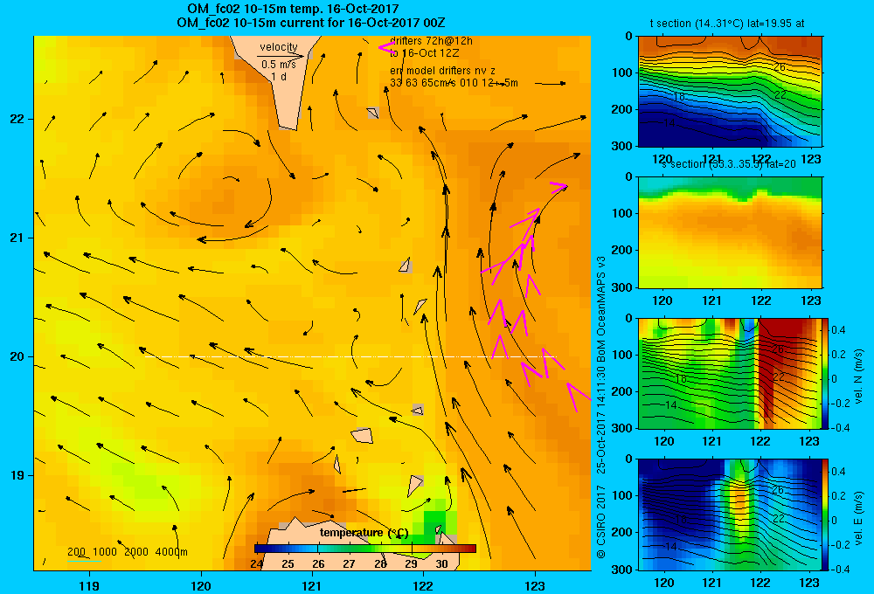Screen dimensions: 874x594
Task: Click the 'err model drifters nv z' text
Action: pos(442,71)
